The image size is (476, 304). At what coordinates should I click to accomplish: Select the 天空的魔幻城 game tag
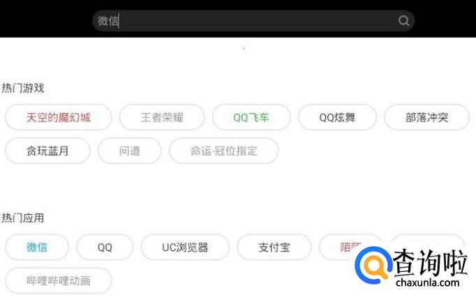click(59, 117)
